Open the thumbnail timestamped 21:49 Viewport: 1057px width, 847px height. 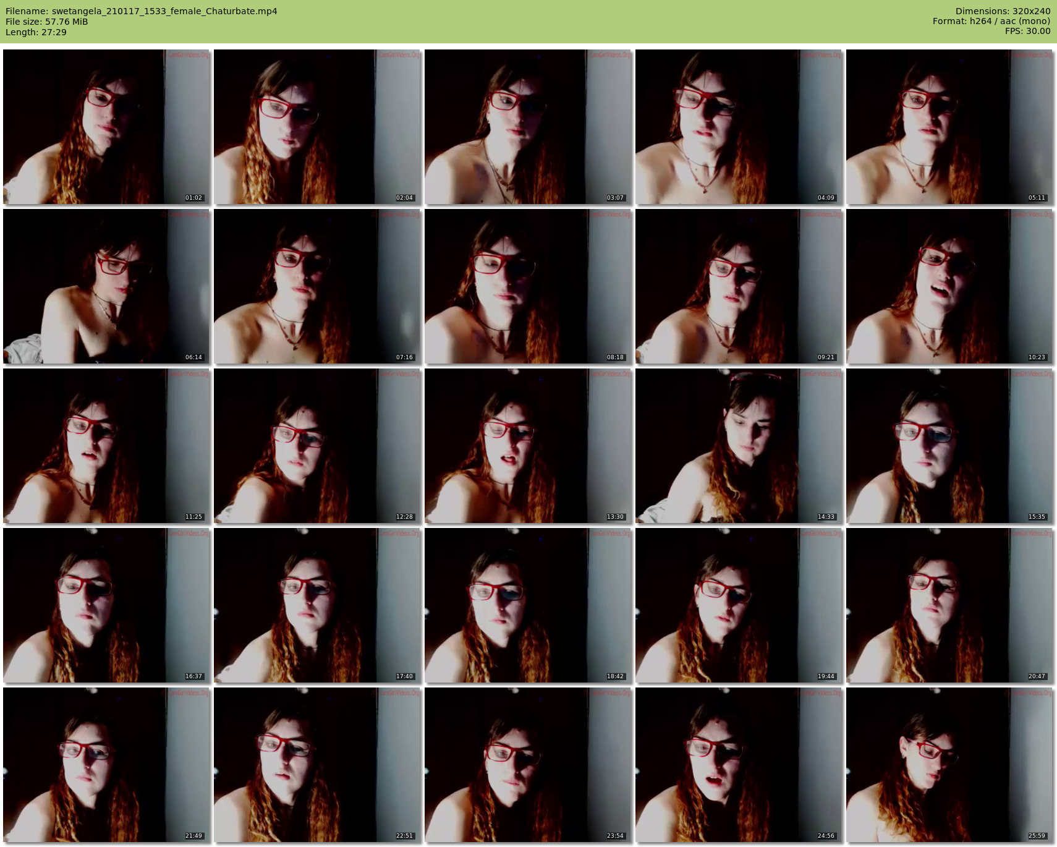(106, 765)
